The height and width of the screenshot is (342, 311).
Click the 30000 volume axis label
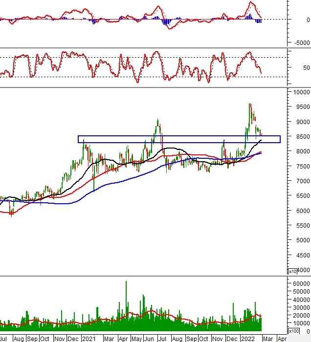tap(302, 307)
